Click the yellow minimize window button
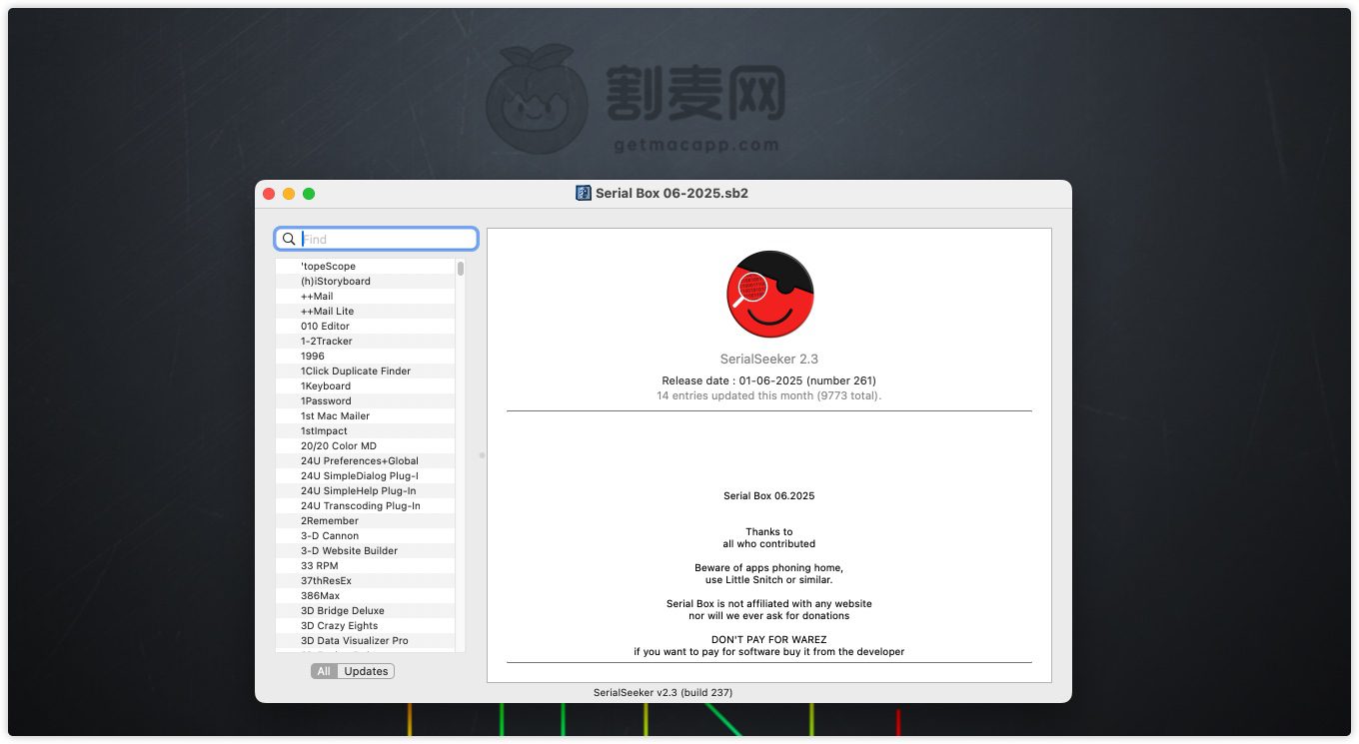 289,194
